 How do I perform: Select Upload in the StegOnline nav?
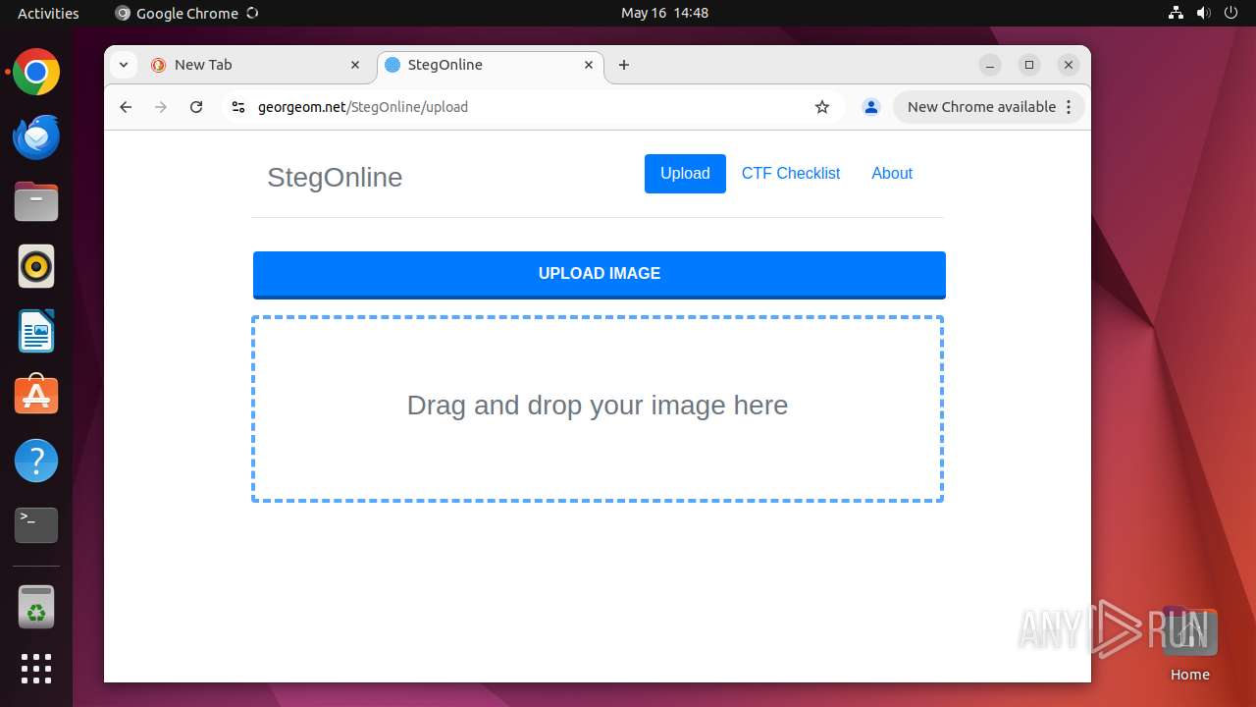point(685,174)
